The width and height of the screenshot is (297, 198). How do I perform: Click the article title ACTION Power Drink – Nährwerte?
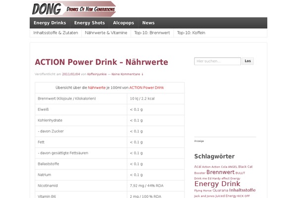pyautogui.click(x=101, y=62)
